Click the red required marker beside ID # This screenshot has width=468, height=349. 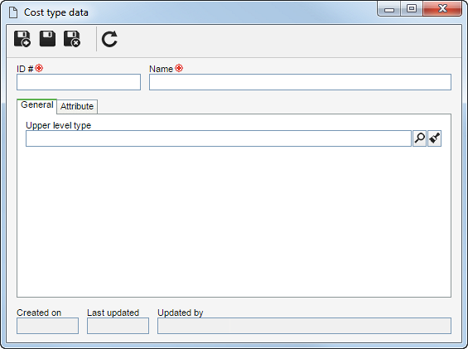click(x=39, y=68)
